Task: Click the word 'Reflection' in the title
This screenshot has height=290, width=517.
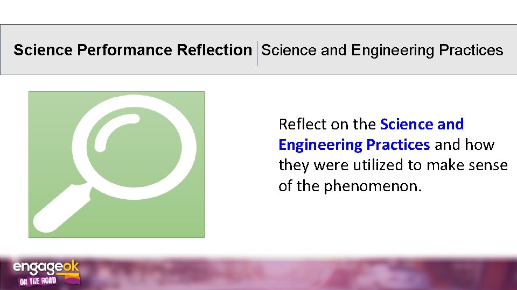Action: pos(214,50)
